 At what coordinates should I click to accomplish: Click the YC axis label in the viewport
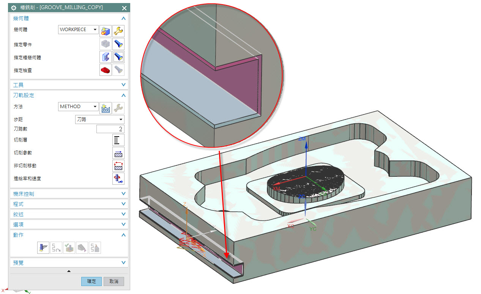point(313,229)
